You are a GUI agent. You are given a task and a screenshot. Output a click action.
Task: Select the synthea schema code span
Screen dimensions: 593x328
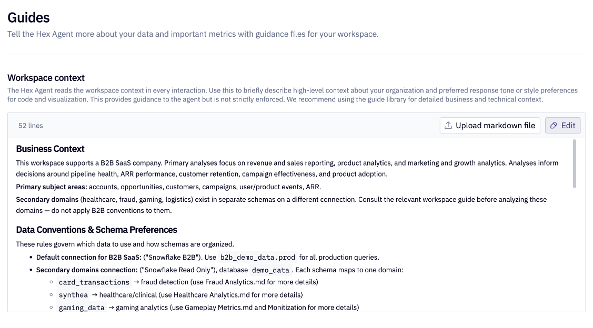click(73, 295)
